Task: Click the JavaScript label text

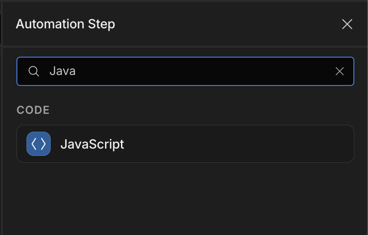Action: point(92,144)
